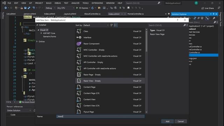Screen dimensions: 224x126
Task: Select the Content Page template
Action: pos(110,87)
